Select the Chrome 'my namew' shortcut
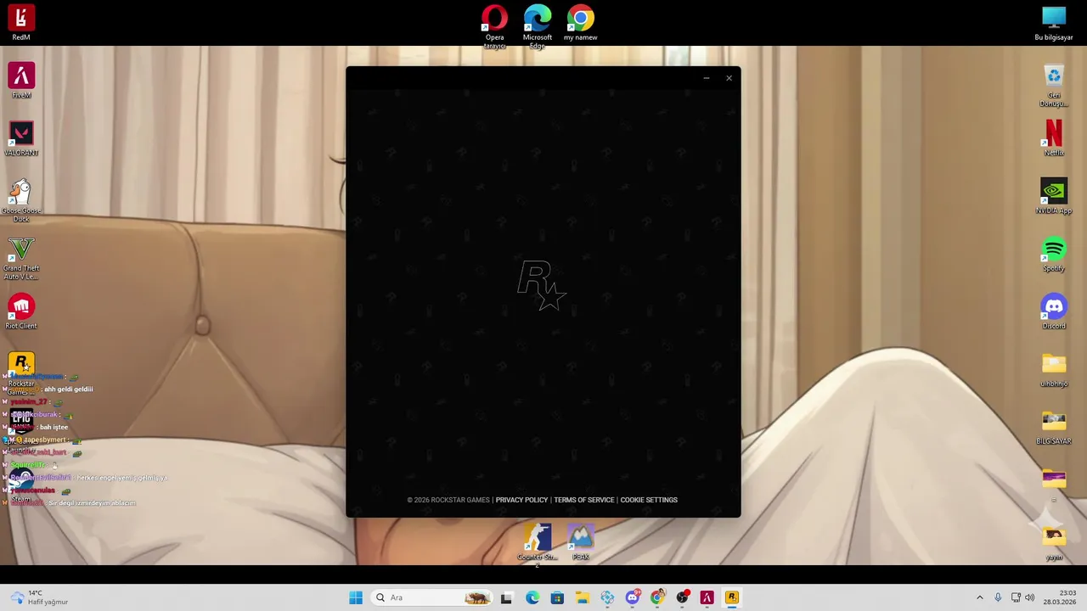 tap(581, 22)
